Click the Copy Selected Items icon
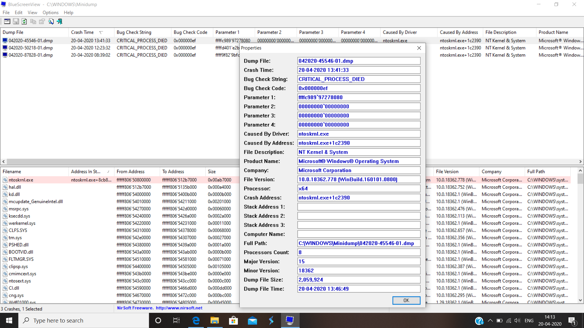This screenshot has width=584, height=328. 33,22
